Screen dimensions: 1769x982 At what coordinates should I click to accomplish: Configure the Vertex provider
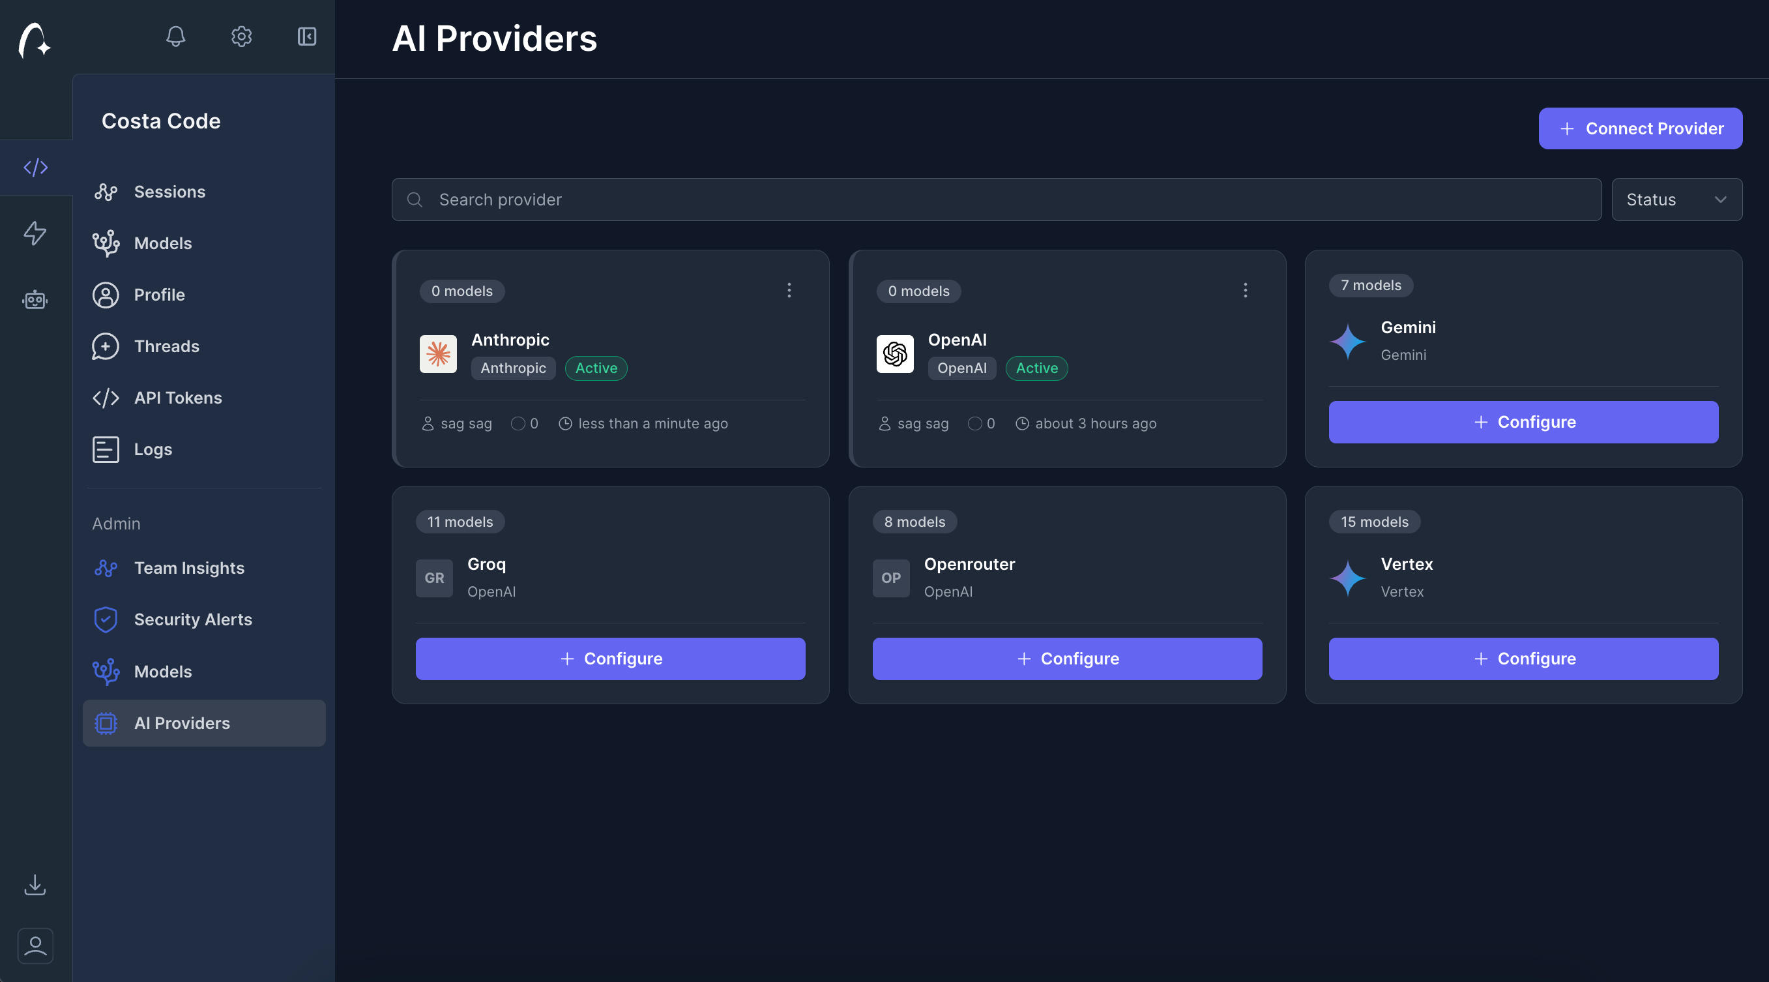coord(1523,659)
